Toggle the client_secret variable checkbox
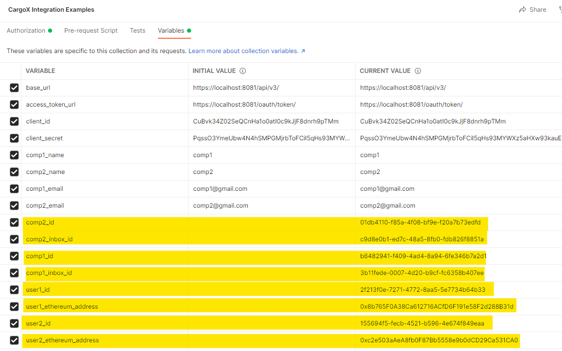 [x=14, y=138]
